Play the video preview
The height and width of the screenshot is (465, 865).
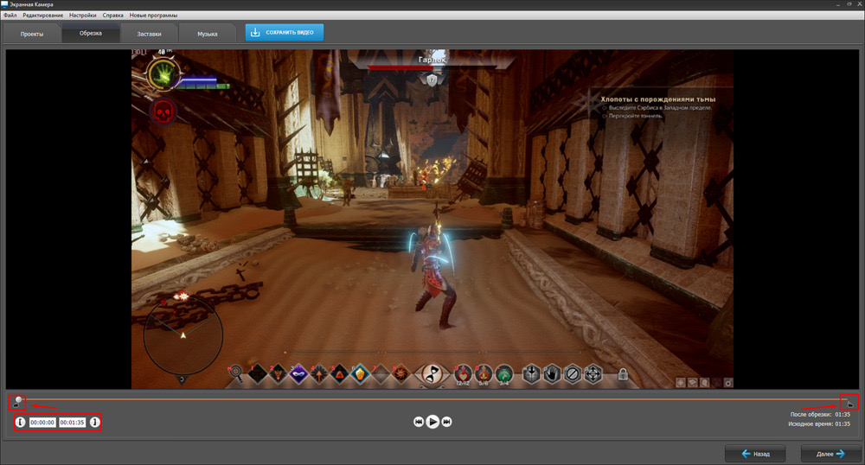click(x=433, y=422)
